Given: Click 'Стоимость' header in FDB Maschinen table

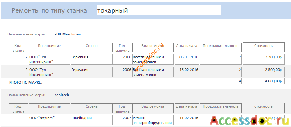Looking at the screenshot, I should pyautogui.click(x=264, y=47).
